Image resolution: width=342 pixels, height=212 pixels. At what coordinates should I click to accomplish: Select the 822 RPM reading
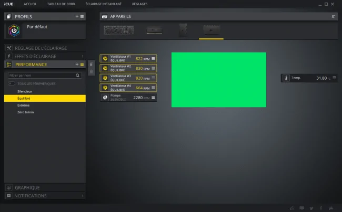[x=143, y=59]
